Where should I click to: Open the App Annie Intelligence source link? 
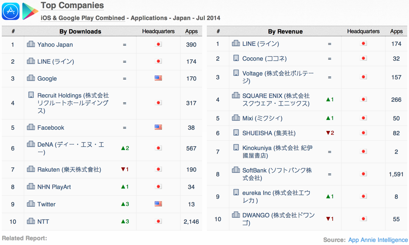tap(378, 240)
